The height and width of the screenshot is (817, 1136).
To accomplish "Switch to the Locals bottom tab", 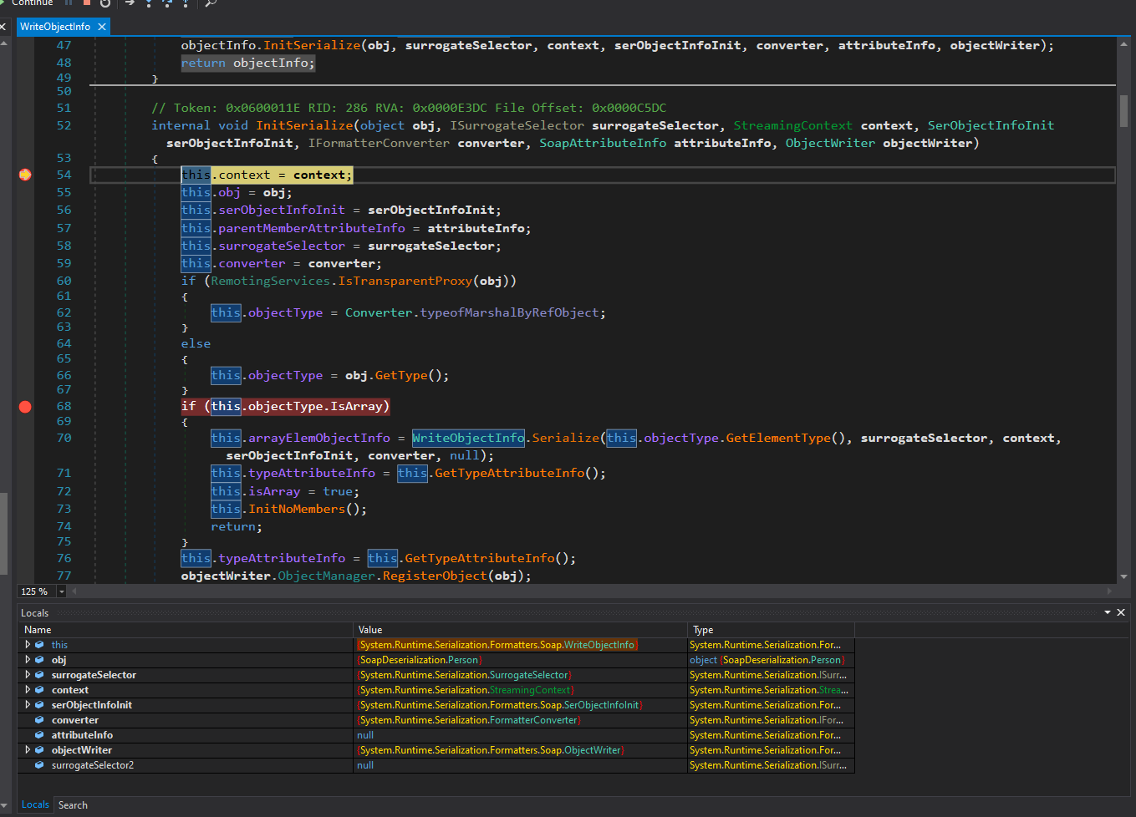I will 35,805.
